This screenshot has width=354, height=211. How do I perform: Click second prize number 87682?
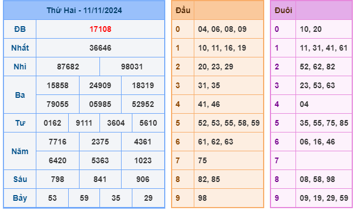68,67
